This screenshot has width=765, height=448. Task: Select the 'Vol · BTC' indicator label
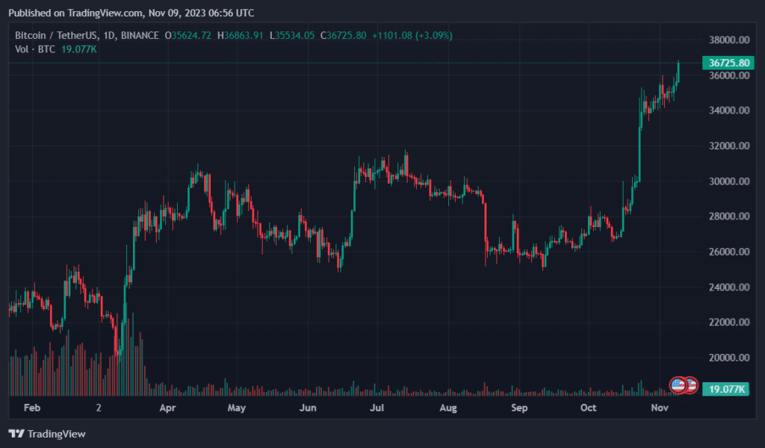35,49
